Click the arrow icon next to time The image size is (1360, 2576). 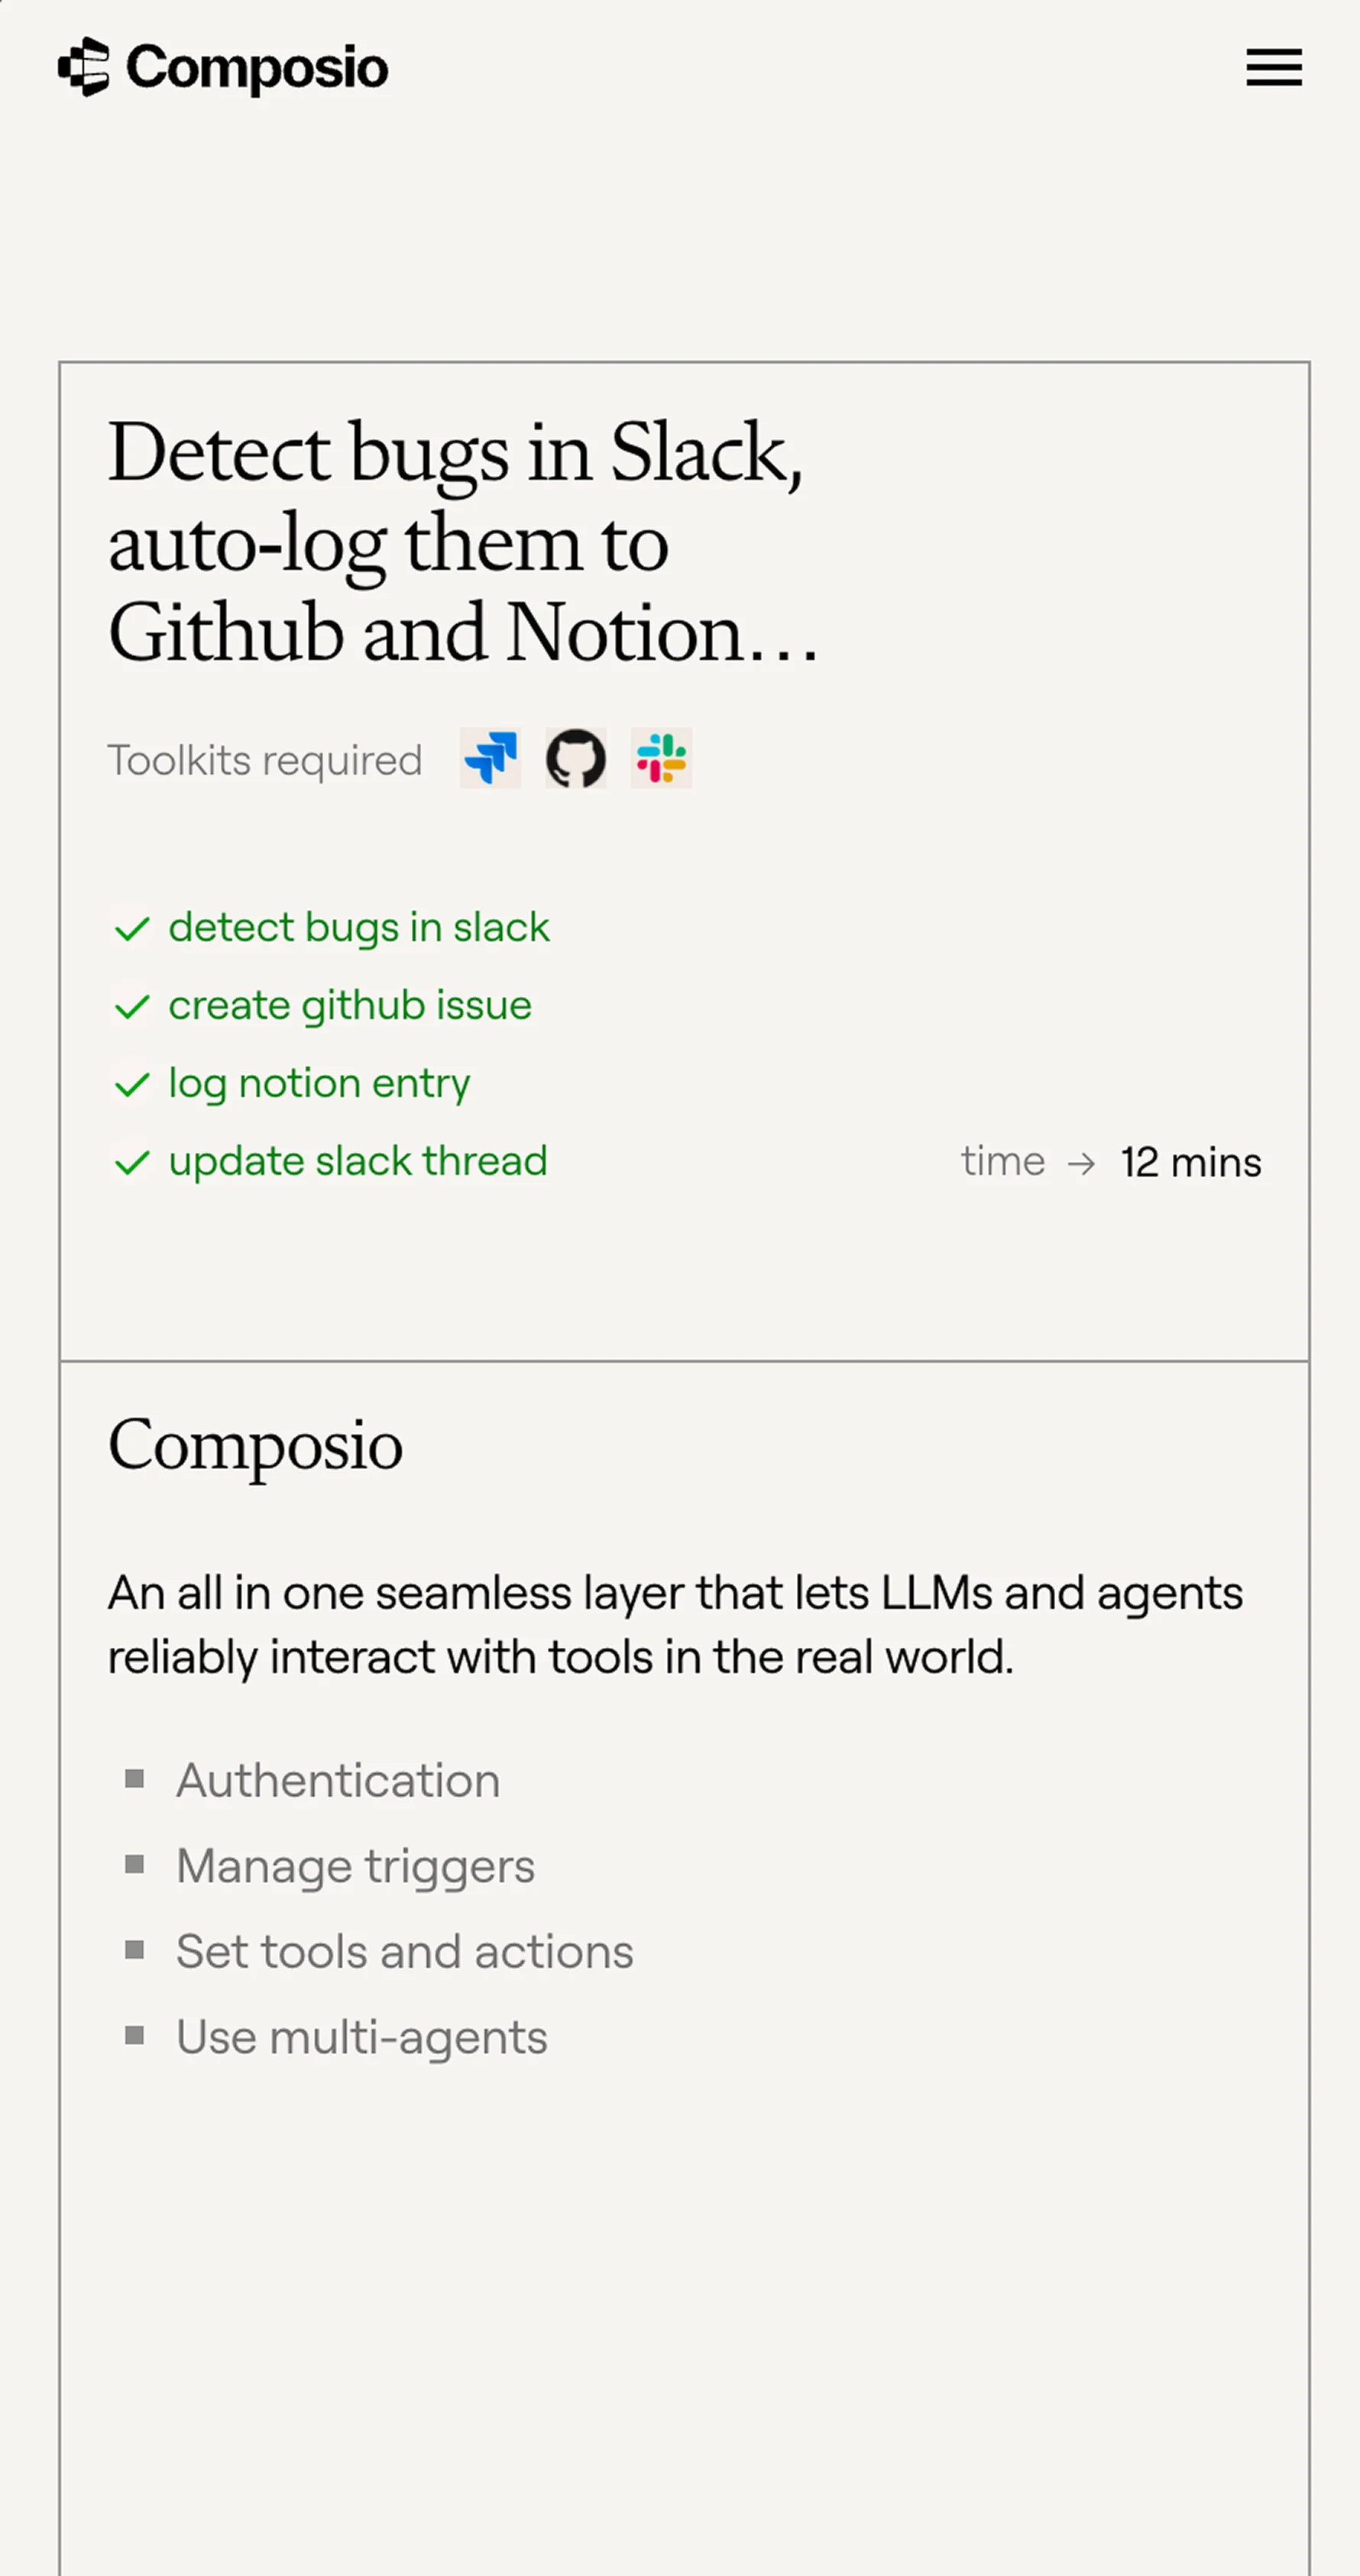click(x=1081, y=1163)
